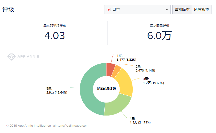Switch to 所有版本 ratings
216x133 pixels.
201,10
